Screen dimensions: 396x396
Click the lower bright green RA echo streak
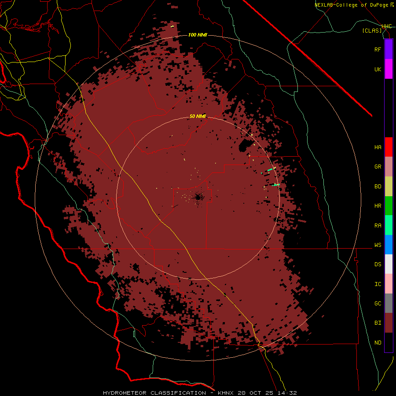coord(276,185)
